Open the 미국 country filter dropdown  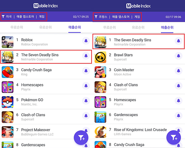(9, 16)
